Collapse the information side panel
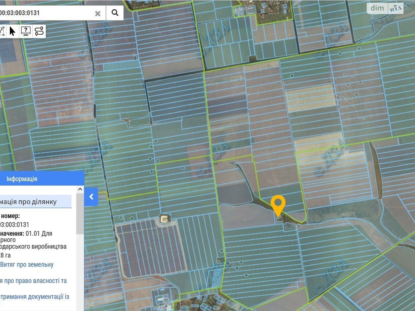The height and width of the screenshot is (311, 415). click(91, 197)
